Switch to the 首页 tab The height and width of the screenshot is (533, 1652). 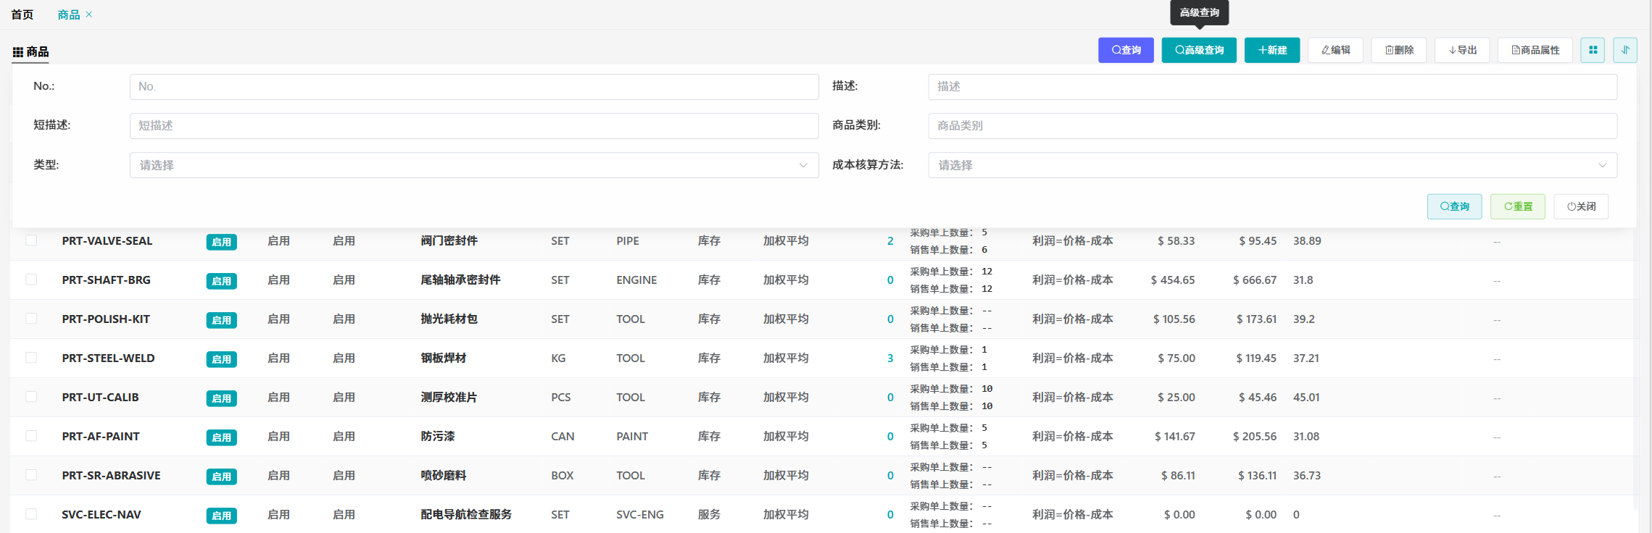coord(22,14)
